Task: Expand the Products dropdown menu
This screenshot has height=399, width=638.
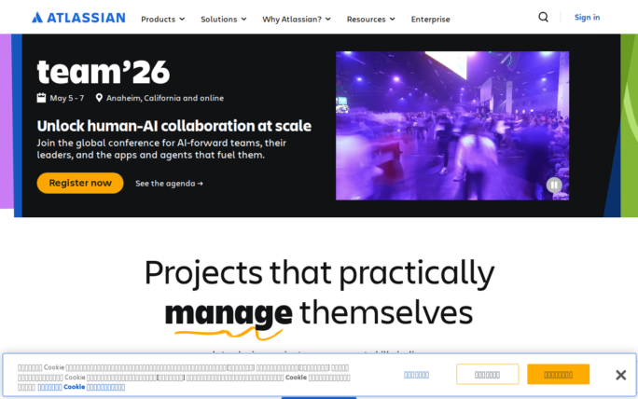Action: point(162,19)
